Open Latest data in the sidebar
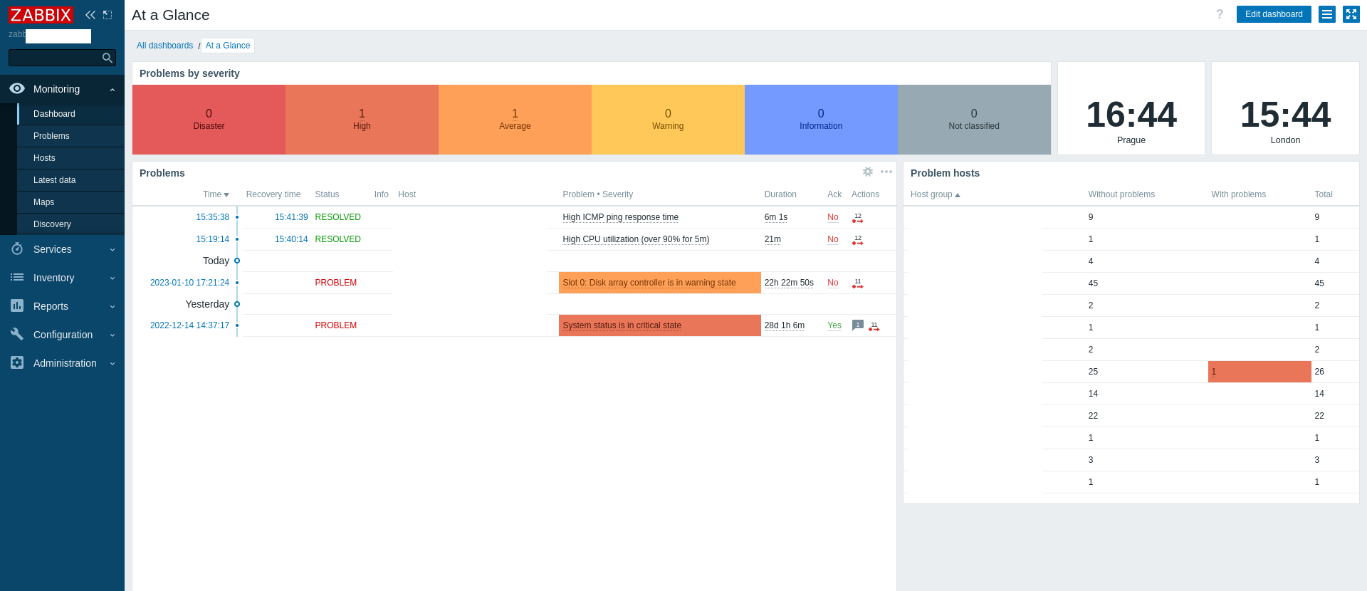This screenshot has height=591, width=1367. pyautogui.click(x=70, y=180)
